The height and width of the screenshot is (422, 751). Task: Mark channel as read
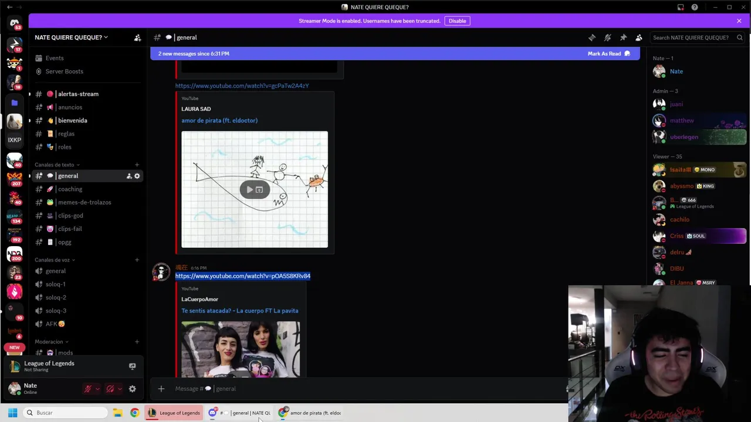(x=608, y=53)
